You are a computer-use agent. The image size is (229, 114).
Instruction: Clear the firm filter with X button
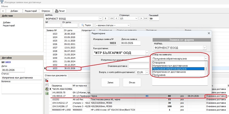click(105, 18)
